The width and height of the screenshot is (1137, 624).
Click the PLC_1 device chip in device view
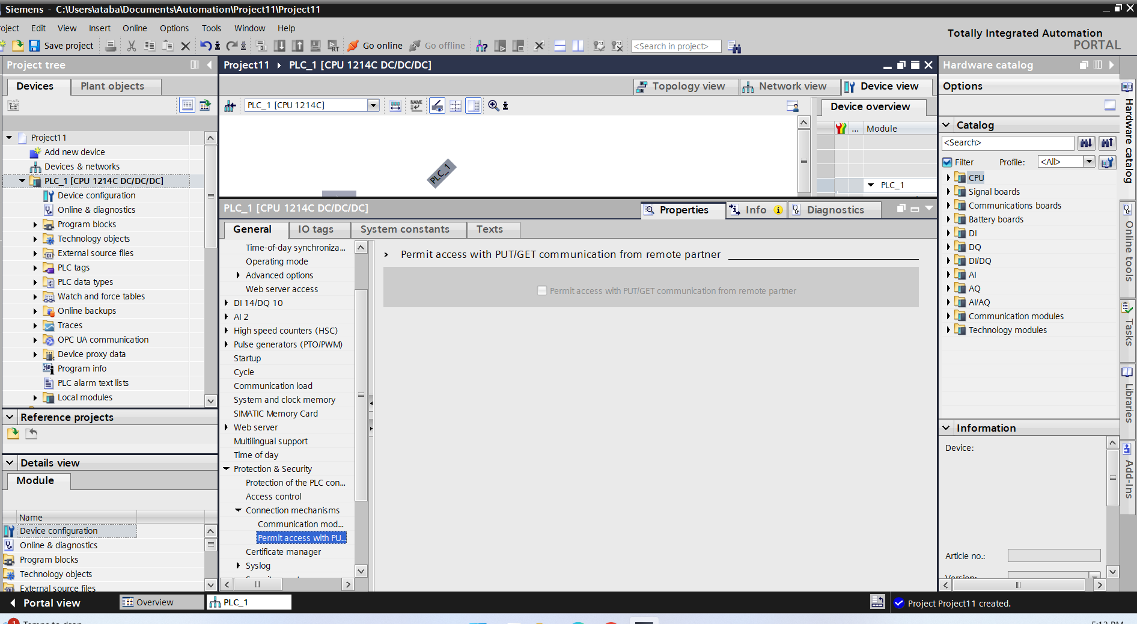[442, 173]
